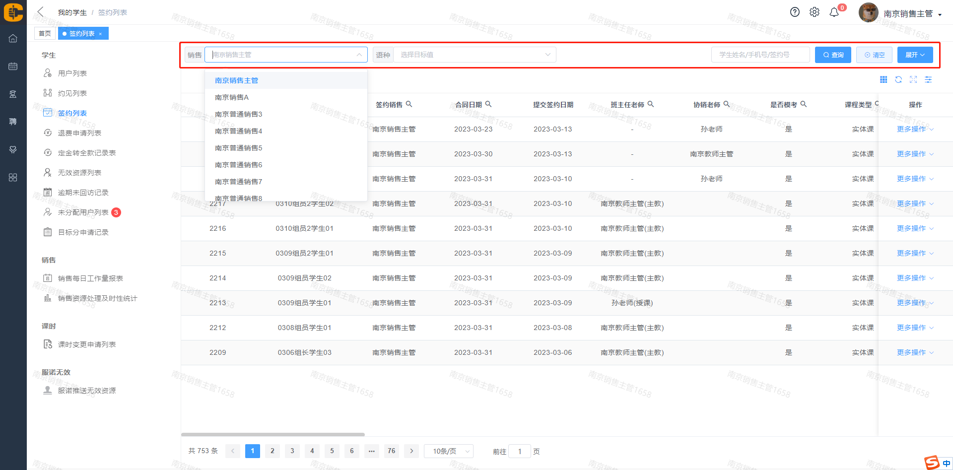Viewport: 953px width, 470px height.
Task: Click the grid view icon above table
Action: [884, 79]
